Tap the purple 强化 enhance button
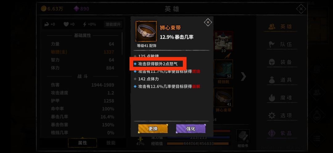 coord(191,128)
